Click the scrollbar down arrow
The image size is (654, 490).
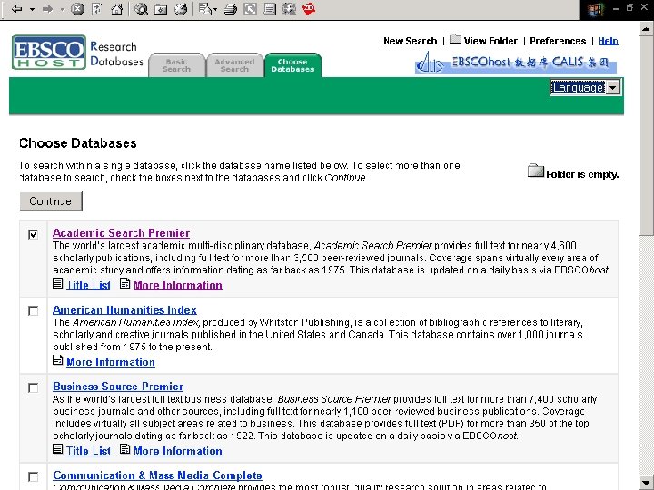pos(647,483)
